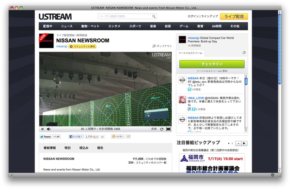The image size is (290, 189).
Task: Switch to the 番組情報 tab
Action: (50, 148)
